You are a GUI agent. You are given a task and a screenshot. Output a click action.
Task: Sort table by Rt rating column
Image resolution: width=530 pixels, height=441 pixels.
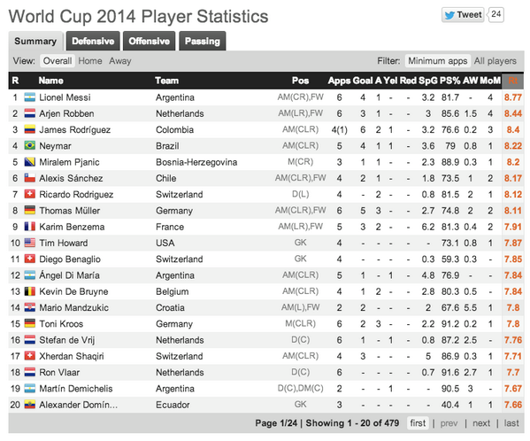[513, 81]
